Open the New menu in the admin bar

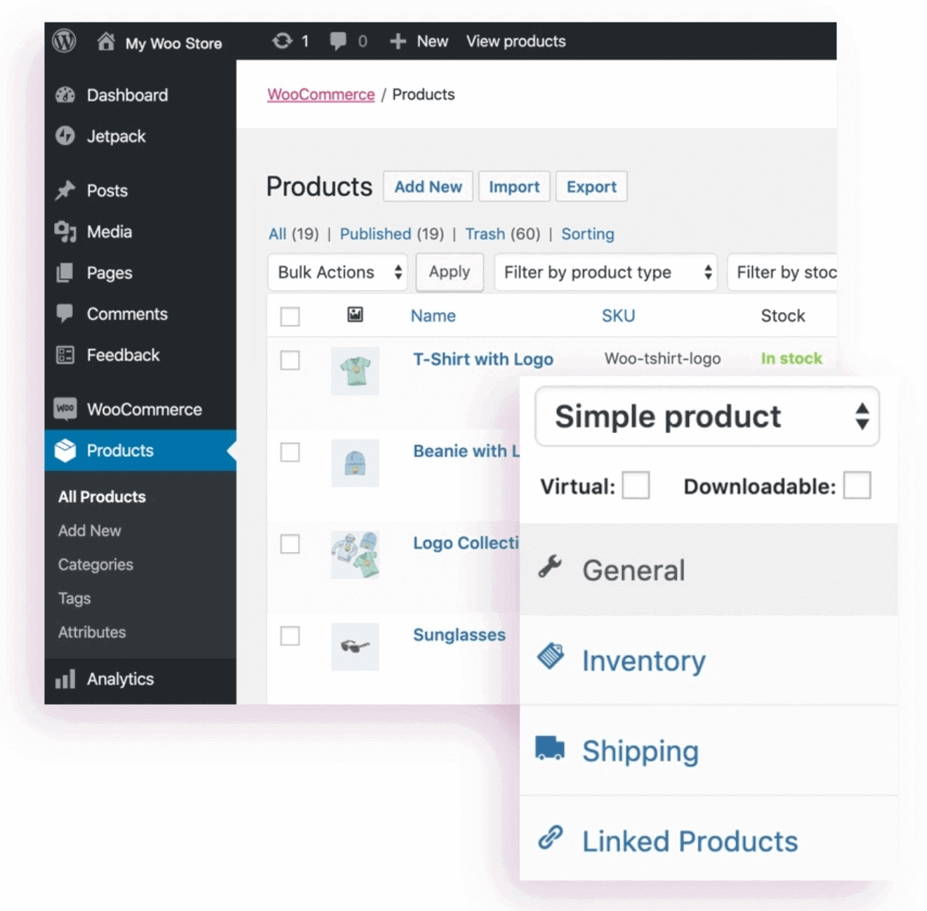pos(419,41)
